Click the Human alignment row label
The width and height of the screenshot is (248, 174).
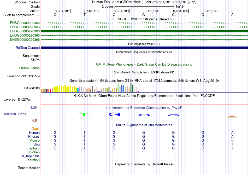point(34,132)
